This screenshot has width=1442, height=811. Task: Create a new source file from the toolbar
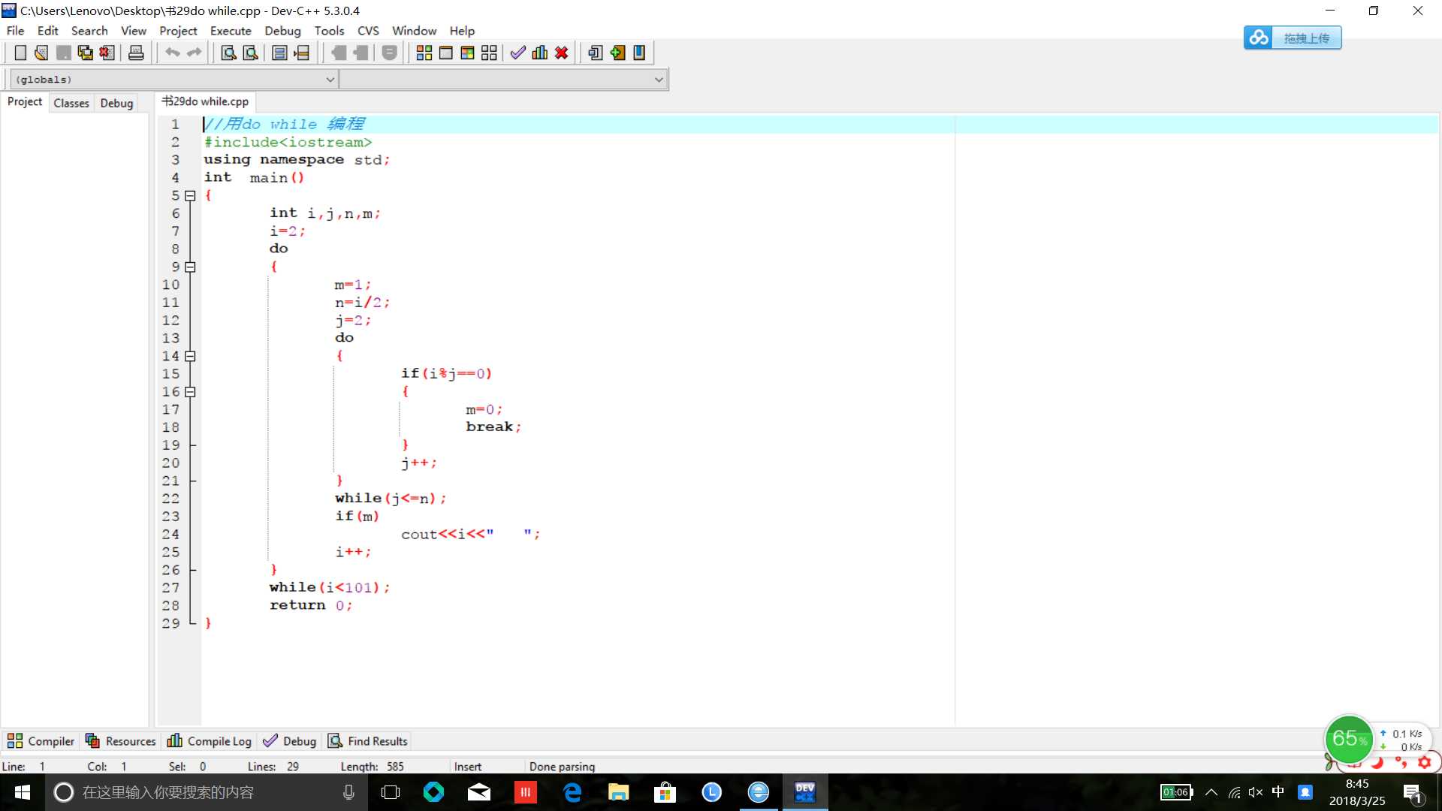coord(20,53)
